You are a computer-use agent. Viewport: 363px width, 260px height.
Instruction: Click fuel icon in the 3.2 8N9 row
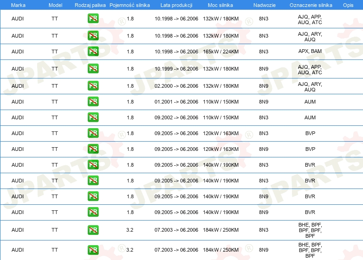tap(93, 250)
